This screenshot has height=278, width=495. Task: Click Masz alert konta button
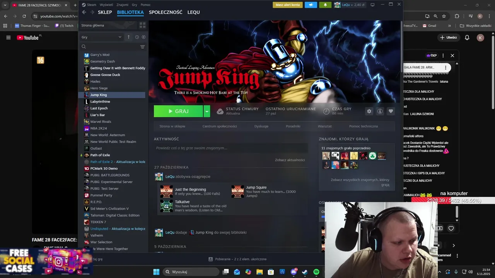(287, 5)
